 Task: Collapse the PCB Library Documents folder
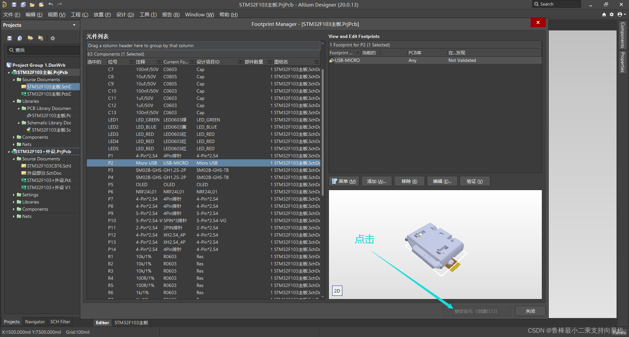pos(19,109)
